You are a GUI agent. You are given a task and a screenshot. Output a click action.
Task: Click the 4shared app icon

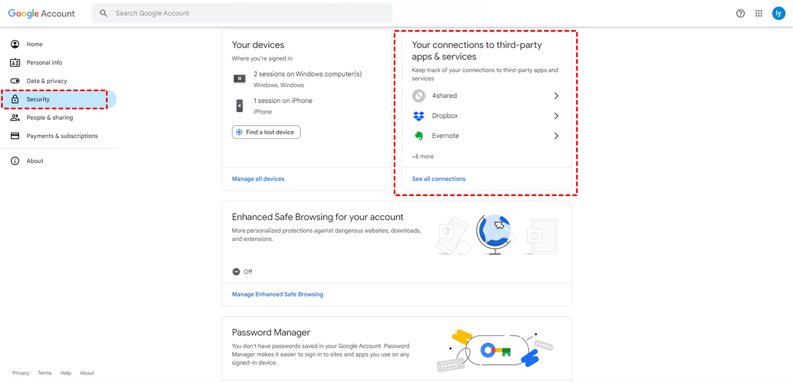click(419, 96)
